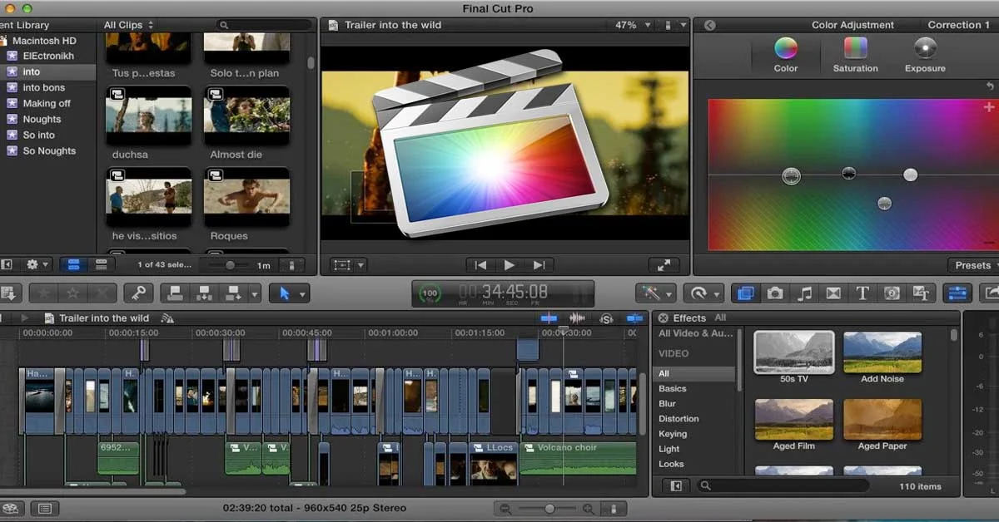The width and height of the screenshot is (999, 522).
Task: Open the tool selection dropdown arrow
Action: pos(303,293)
